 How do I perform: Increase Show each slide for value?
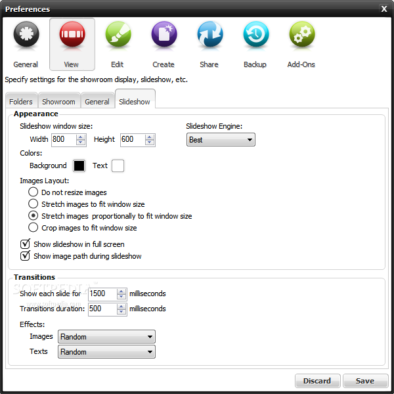[x=121, y=291]
